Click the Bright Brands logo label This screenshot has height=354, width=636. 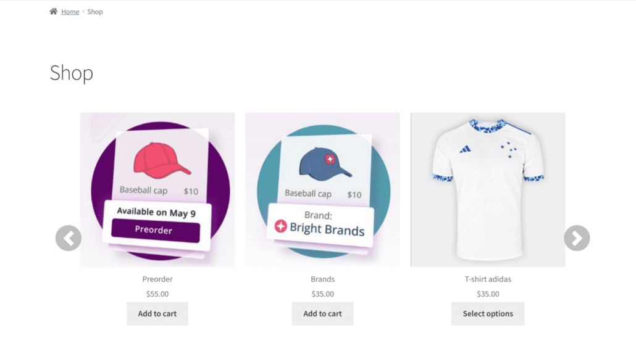[x=320, y=228]
